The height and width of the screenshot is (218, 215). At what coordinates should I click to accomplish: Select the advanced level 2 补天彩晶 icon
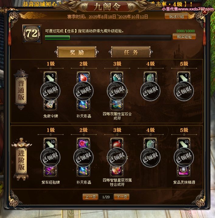[83, 171]
